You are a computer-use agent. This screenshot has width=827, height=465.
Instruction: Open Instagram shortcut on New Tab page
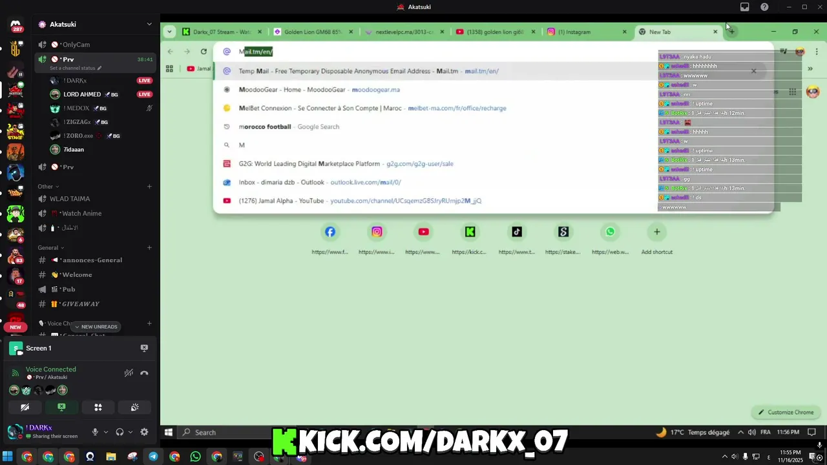pos(377,232)
